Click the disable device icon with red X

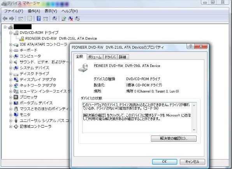(70, 19)
